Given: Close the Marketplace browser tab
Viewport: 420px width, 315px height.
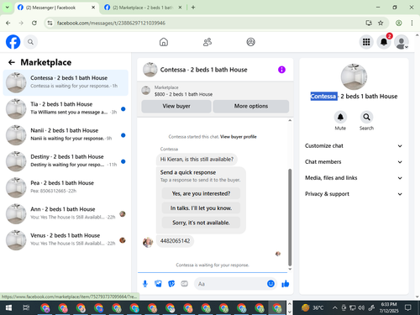Looking at the screenshot, I should click(x=180, y=8).
